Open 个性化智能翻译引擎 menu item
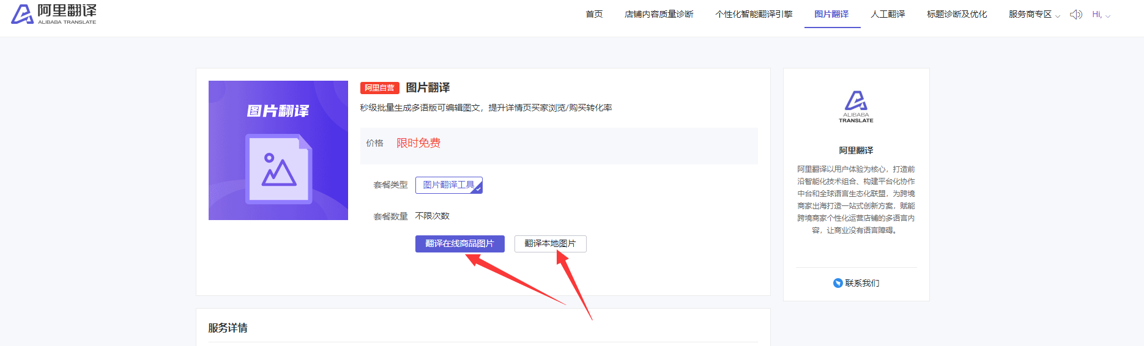The height and width of the screenshot is (346, 1144). click(x=754, y=14)
